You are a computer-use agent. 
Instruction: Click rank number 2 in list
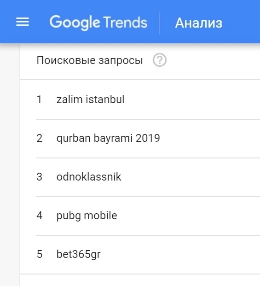coord(40,138)
